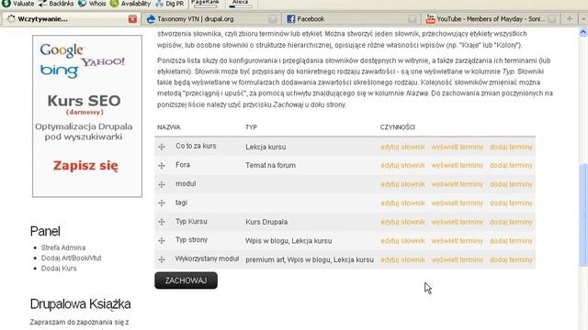The height and width of the screenshot is (330, 588).
Task: Click wyświetl terminy for Typ Kursu
Action: [x=458, y=222]
